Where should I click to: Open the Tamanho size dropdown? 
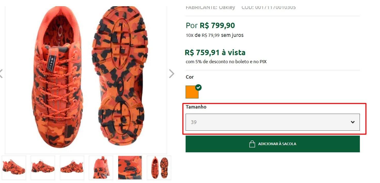tap(273, 122)
